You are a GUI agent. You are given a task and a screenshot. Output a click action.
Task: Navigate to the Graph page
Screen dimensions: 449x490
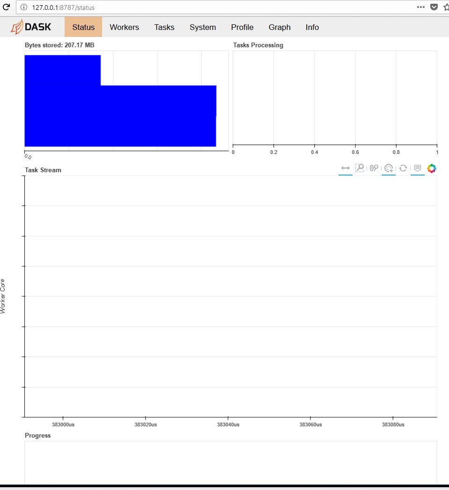click(x=280, y=27)
